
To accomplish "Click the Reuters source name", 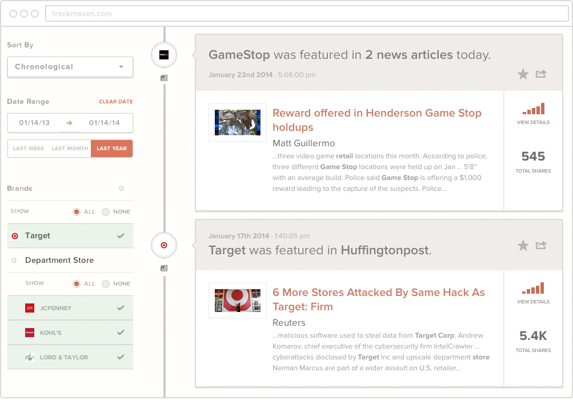I will [289, 323].
